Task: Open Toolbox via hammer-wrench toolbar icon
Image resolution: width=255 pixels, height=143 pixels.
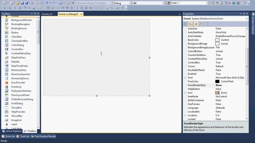Action: click(x=229, y=3)
